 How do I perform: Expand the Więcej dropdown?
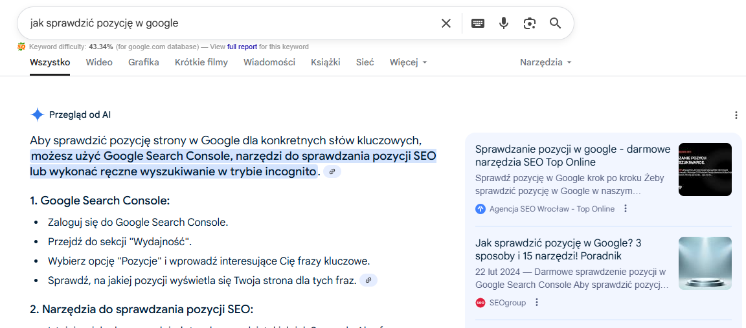(408, 62)
